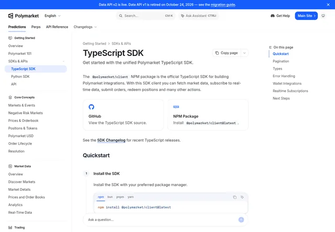Screen dimensions: 335x232
Task: Close the Data API announcement banner
Action: click(328, 5)
